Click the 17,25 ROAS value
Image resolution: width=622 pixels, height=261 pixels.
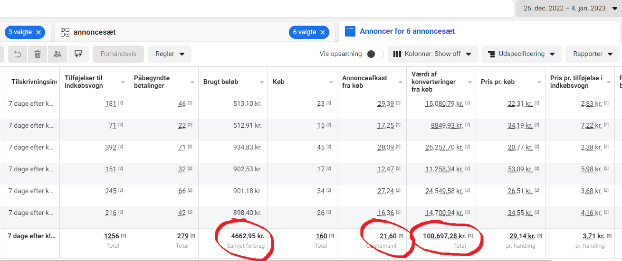[386, 125]
